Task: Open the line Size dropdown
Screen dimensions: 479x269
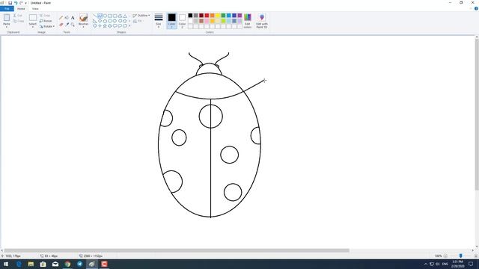Action: click(x=158, y=21)
